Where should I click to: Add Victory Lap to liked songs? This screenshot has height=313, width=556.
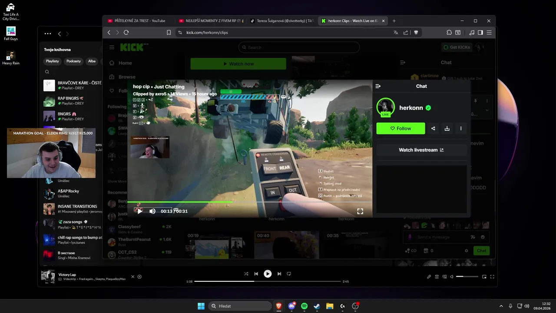click(139, 276)
